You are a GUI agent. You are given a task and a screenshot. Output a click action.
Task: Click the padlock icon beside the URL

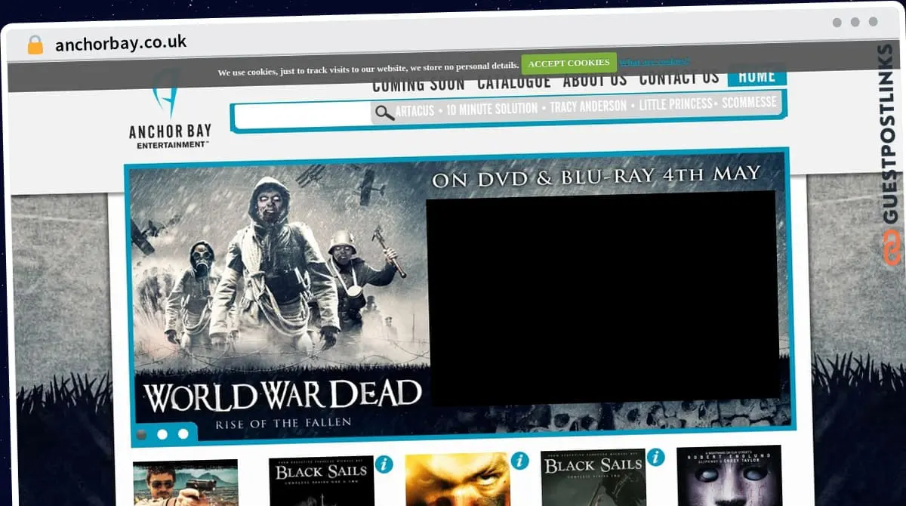tap(35, 45)
